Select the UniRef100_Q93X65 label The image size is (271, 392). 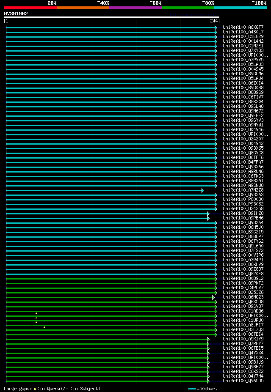pyautogui.click(x=243, y=148)
